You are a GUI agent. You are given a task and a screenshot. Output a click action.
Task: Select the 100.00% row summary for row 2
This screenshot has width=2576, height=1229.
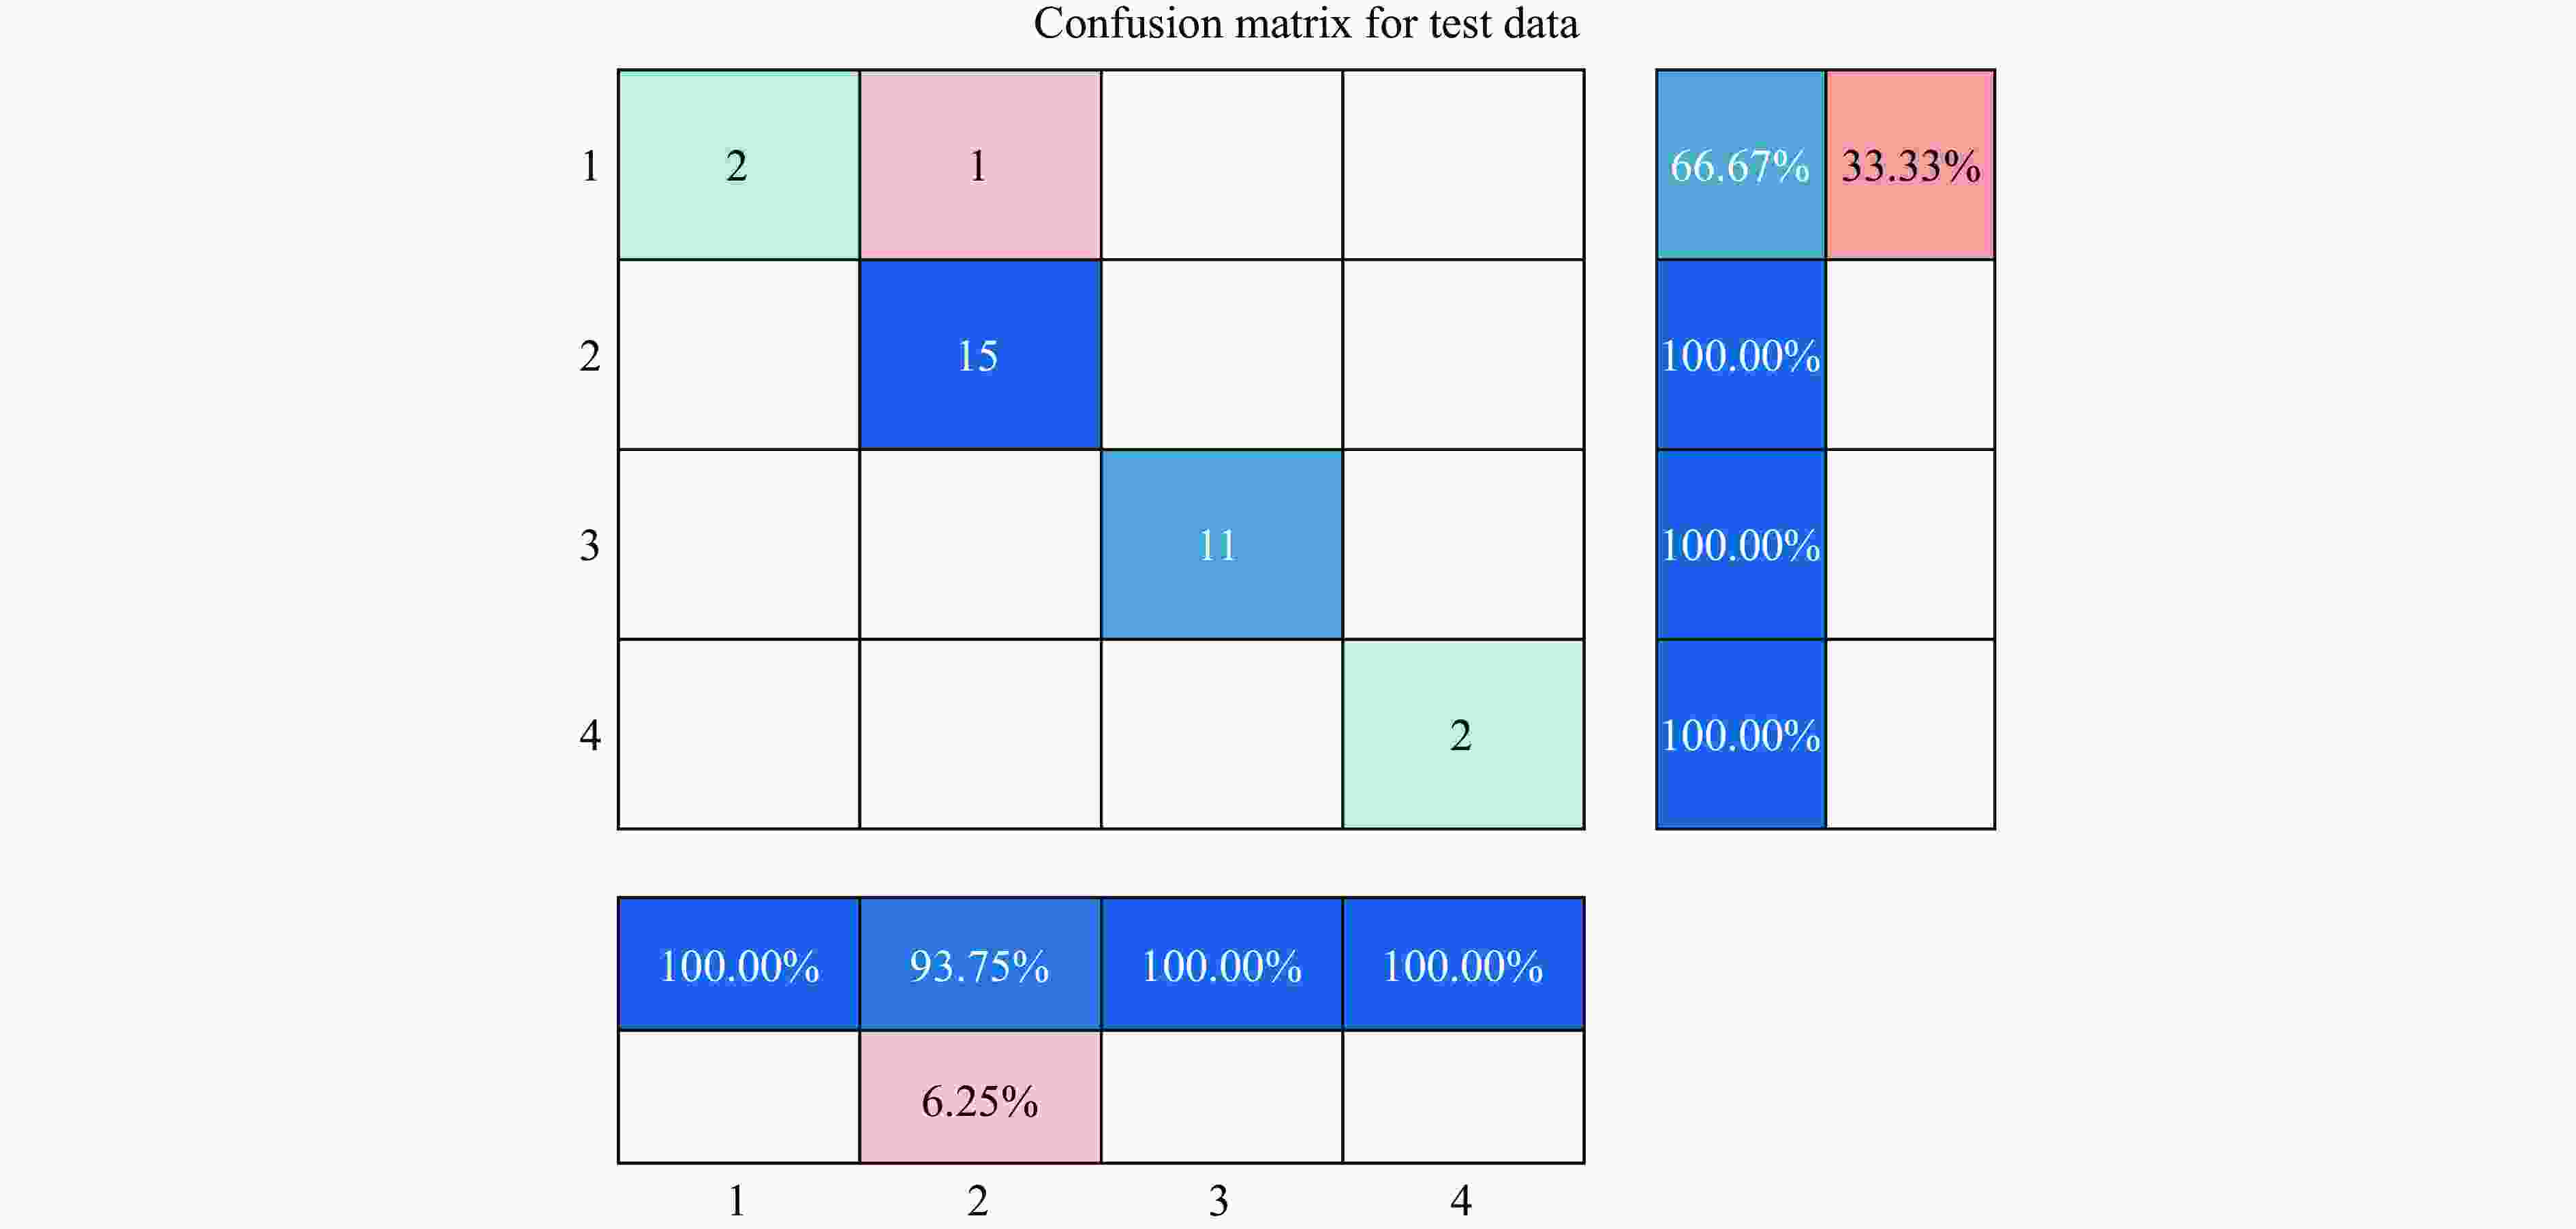tap(1740, 355)
